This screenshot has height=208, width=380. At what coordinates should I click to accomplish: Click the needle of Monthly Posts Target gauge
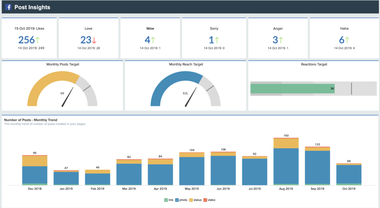coord(68,97)
